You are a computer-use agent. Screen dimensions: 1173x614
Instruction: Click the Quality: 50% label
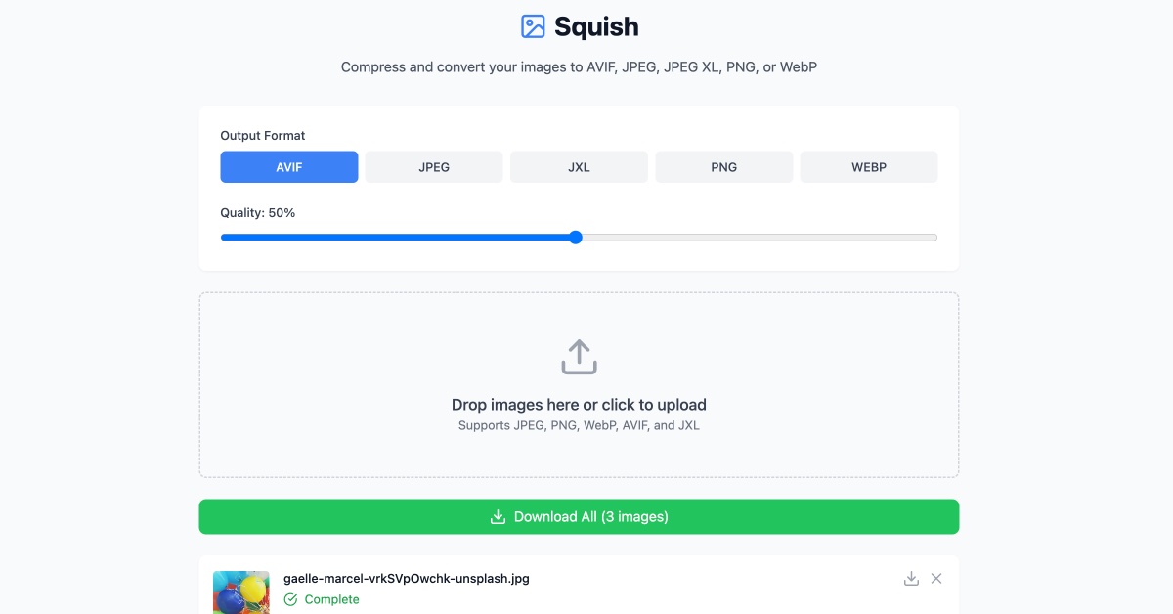pyautogui.click(x=257, y=212)
